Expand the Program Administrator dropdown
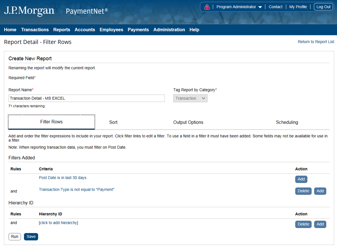Image resolution: width=337 pixels, height=248 pixels. click(x=239, y=7)
